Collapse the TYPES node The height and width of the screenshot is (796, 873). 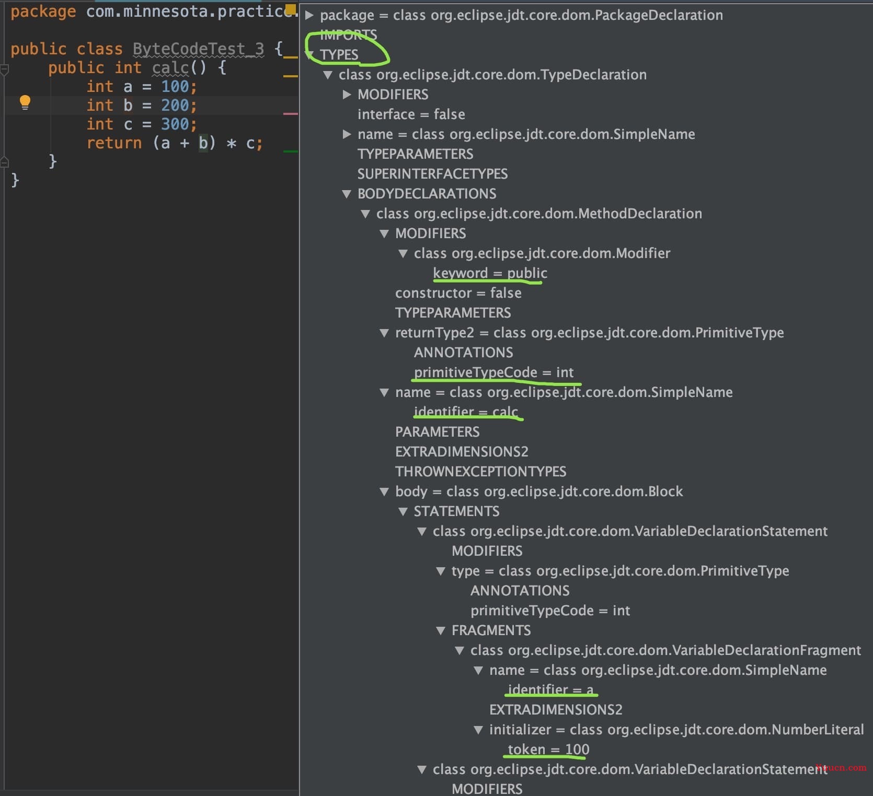311,55
